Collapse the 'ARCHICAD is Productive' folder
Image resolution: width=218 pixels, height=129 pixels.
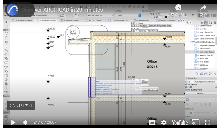(191, 42)
